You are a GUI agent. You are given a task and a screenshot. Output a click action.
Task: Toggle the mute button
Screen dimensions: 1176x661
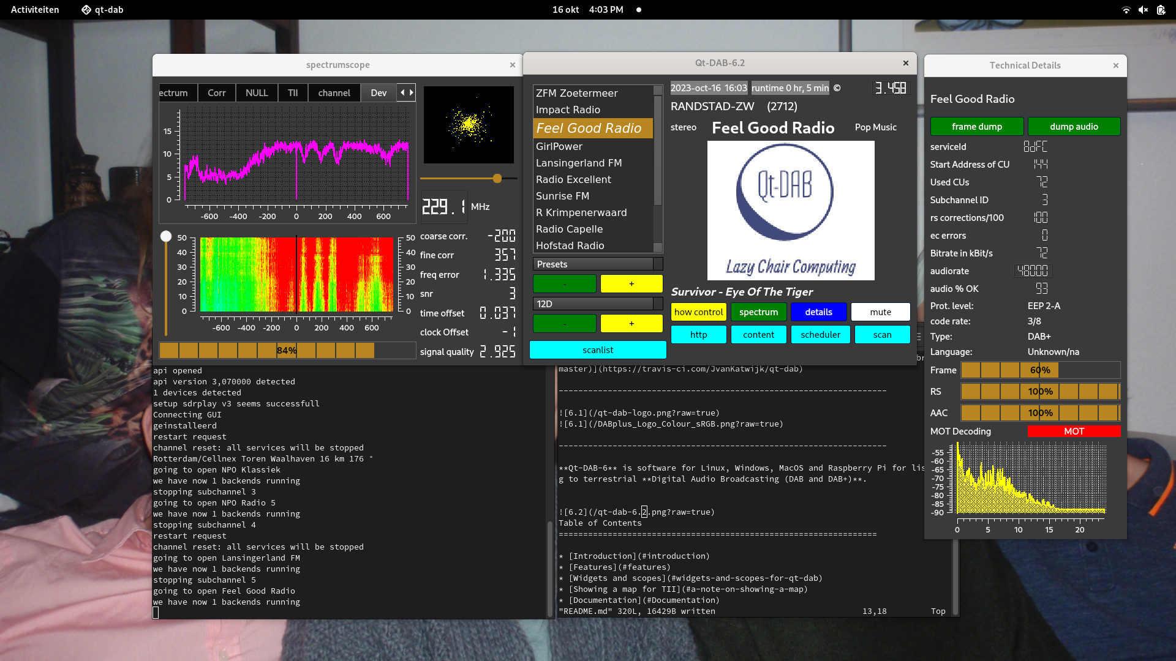tap(881, 312)
